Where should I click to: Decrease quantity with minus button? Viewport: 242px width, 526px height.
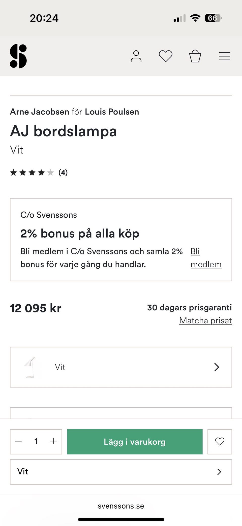pos(19,441)
